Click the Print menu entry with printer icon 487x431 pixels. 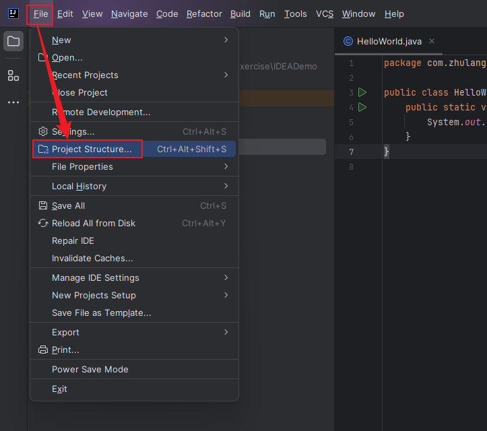65,350
